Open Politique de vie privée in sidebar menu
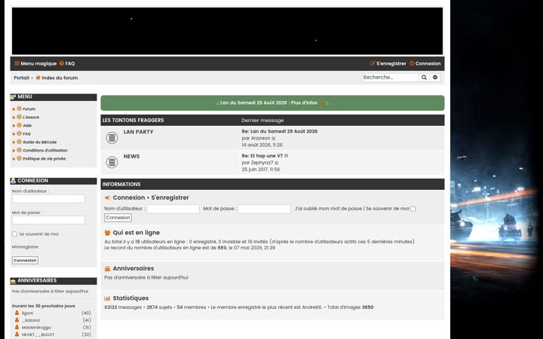This screenshot has height=339, width=543. [x=44, y=159]
